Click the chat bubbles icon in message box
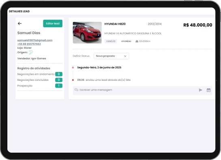Screen dimensions: 221x160 (76, 90)
